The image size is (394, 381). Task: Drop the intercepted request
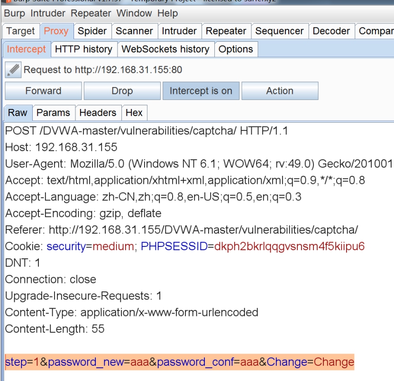tap(122, 91)
